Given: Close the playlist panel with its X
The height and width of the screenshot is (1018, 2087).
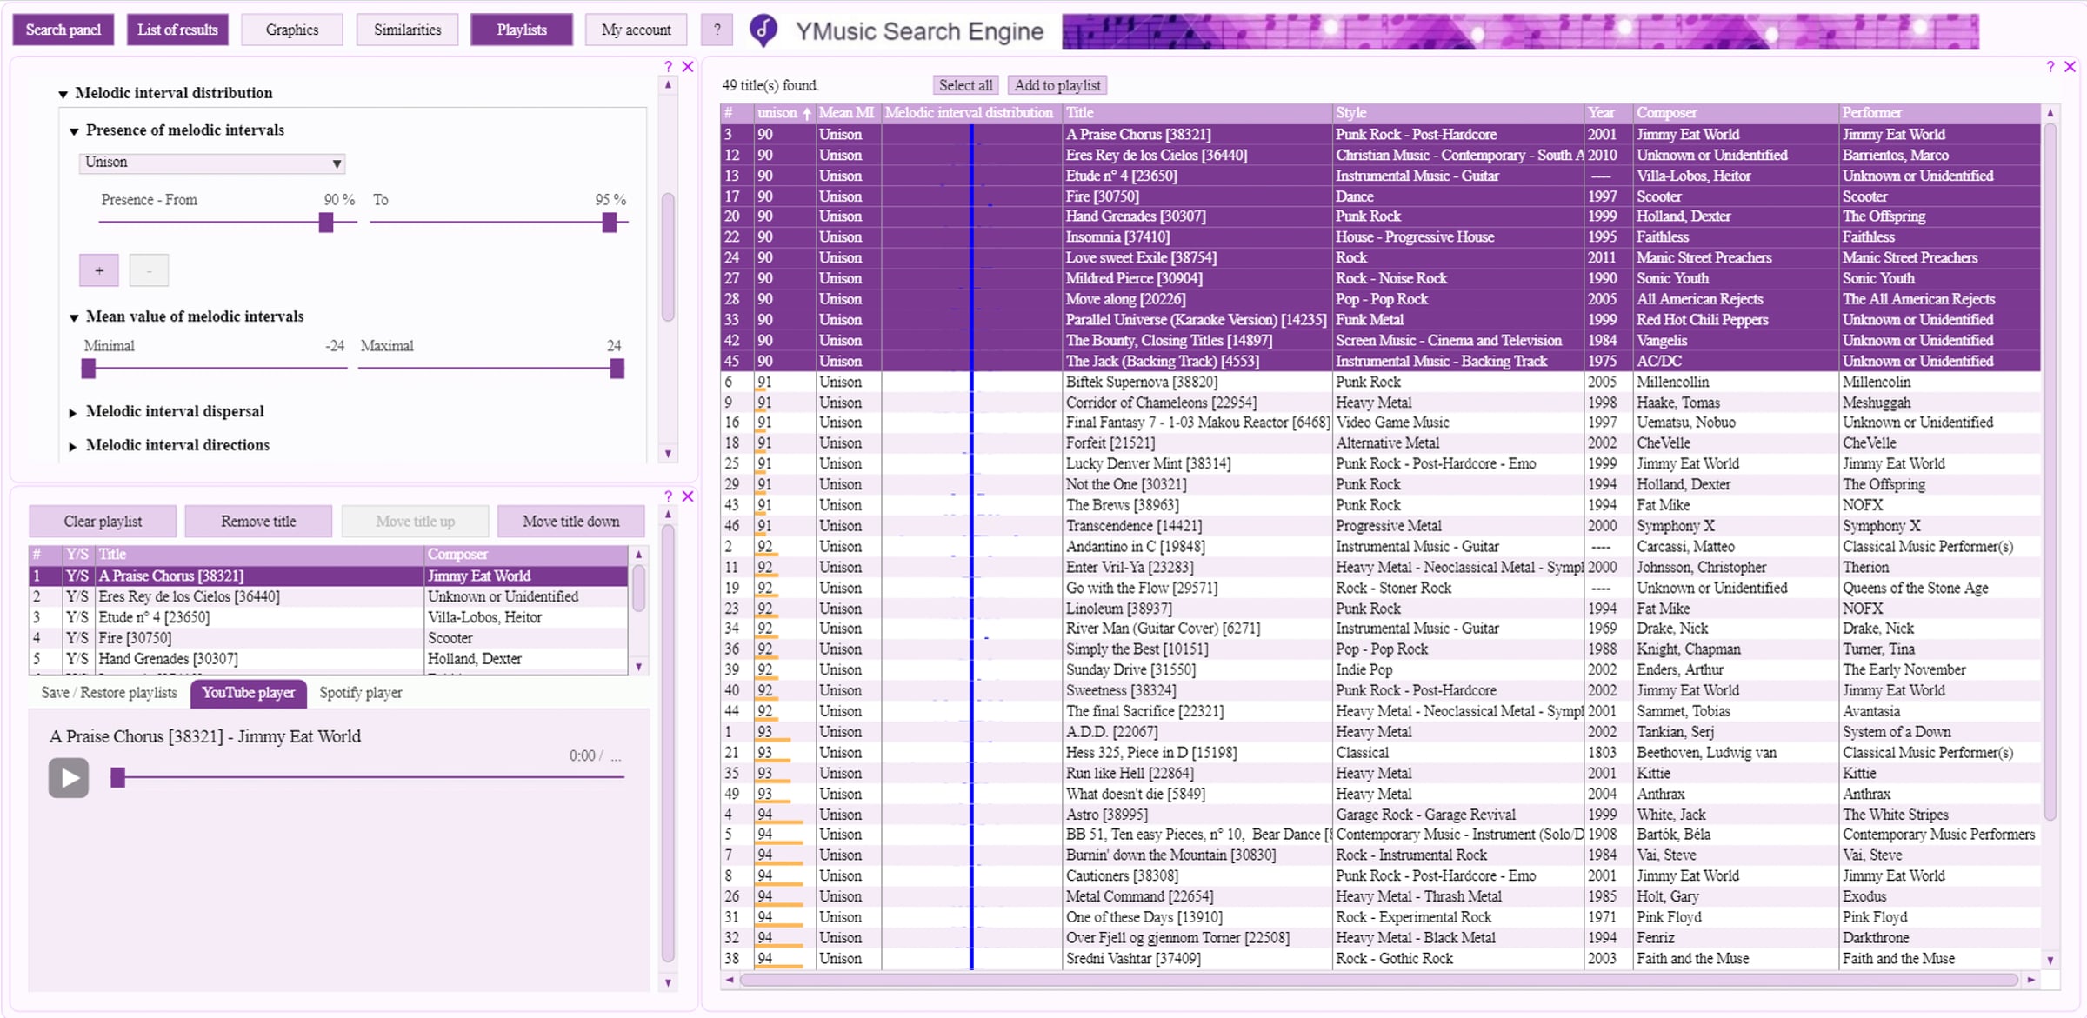Looking at the screenshot, I should coord(688,496).
